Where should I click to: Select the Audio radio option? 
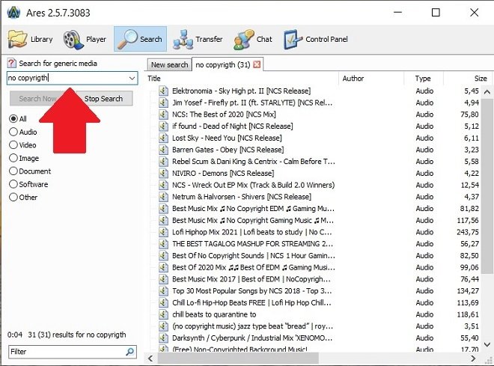point(13,132)
